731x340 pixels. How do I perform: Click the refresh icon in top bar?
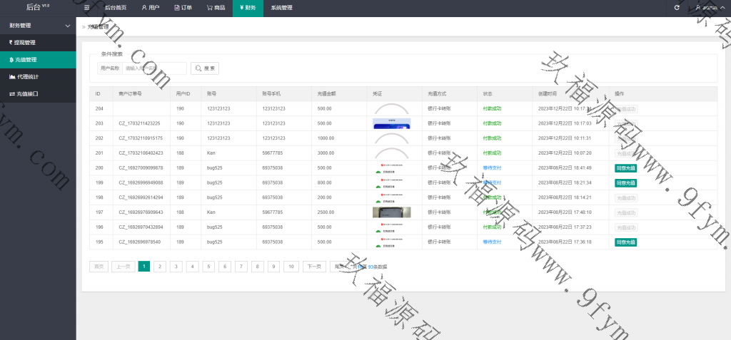[677, 8]
